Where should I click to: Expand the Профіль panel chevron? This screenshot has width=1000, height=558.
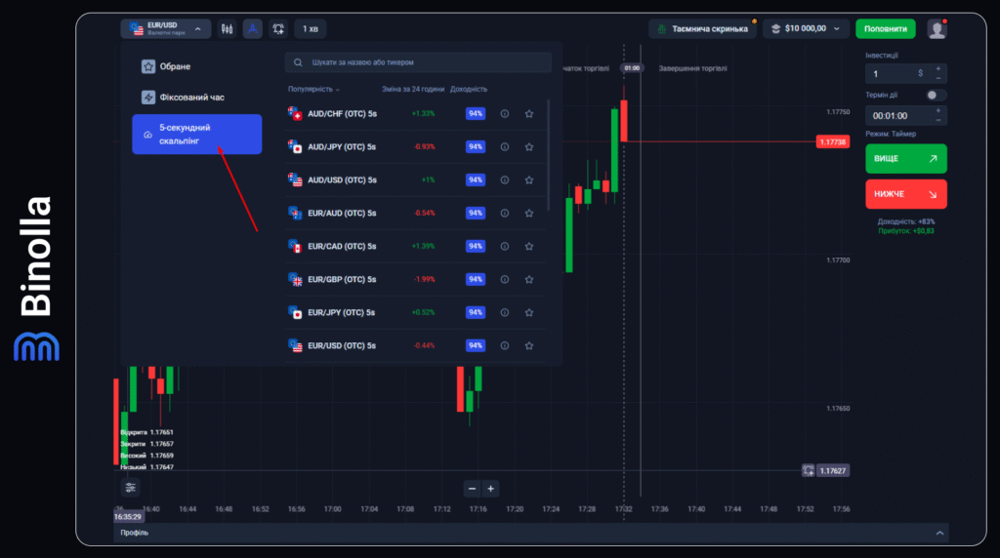[939, 534]
